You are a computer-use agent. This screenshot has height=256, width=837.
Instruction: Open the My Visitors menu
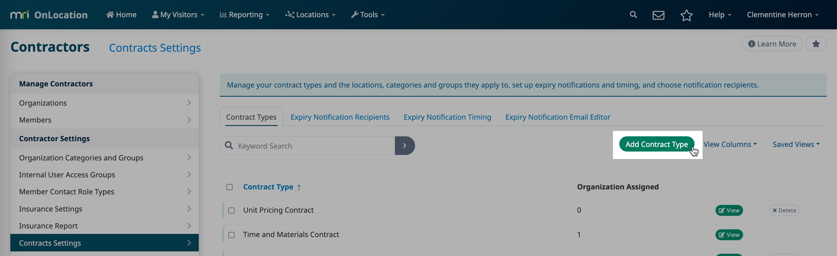click(x=178, y=15)
